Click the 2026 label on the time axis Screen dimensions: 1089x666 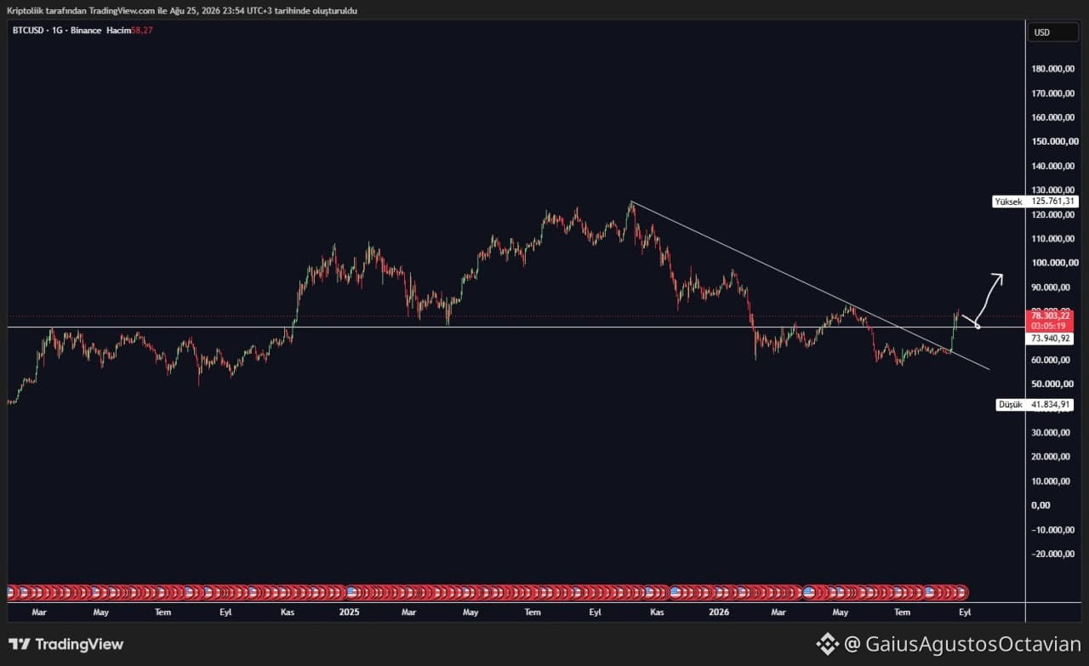[719, 612]
